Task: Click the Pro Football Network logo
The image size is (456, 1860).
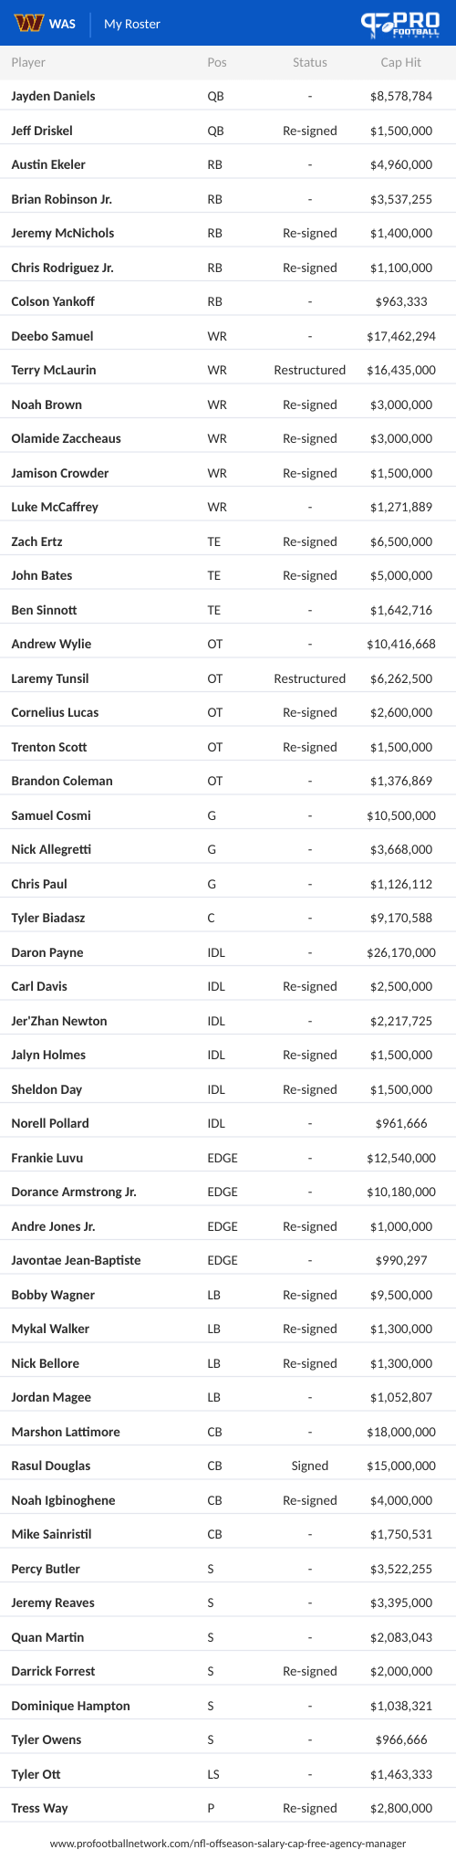Action: pyautogui.click(x=399, y=24)
